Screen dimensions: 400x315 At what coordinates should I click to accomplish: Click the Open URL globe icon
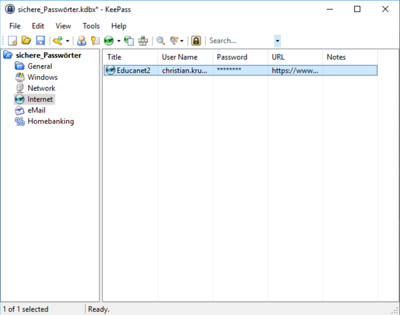[109, 41]
